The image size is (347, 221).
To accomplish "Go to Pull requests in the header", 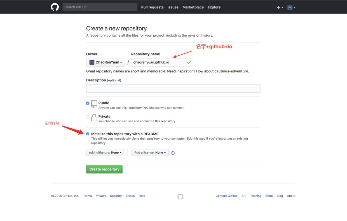I will tap(152, 7).
